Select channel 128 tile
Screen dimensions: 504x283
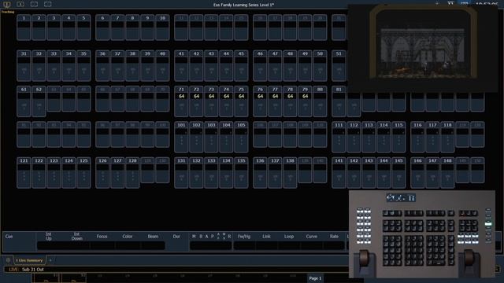pos(132,172)
